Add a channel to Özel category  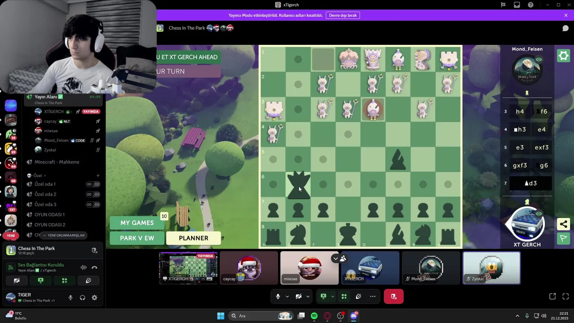point(98,175)
